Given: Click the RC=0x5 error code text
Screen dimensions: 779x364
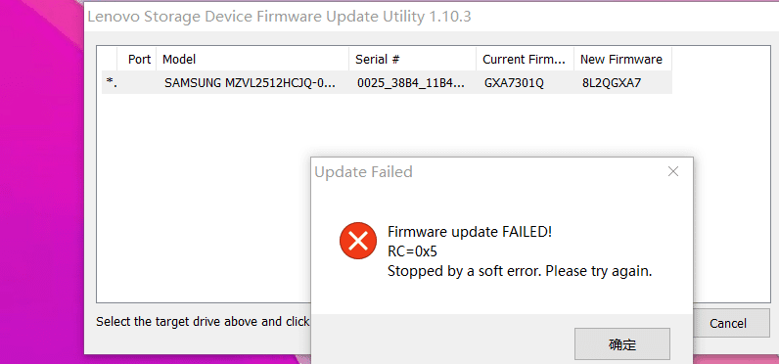Looking at the screenshot, I should pos(412,251).
